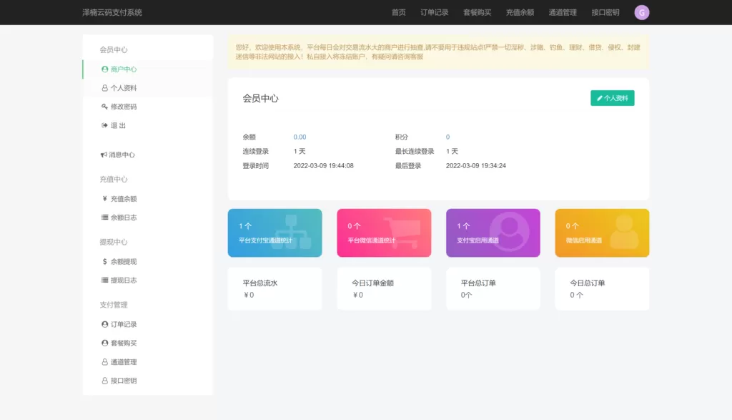Select 通道管理 in the top navigation
This screenshot has height=420, width=732.
click(x=563, y=12)
